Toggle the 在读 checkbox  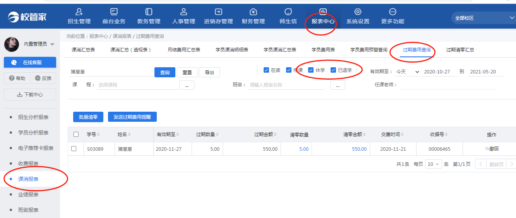[x=266, y=70]
